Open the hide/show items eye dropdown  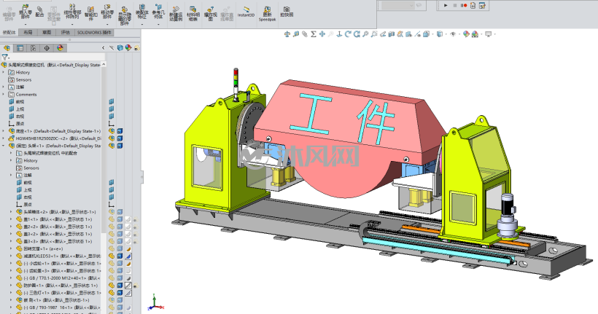point(459,34)
